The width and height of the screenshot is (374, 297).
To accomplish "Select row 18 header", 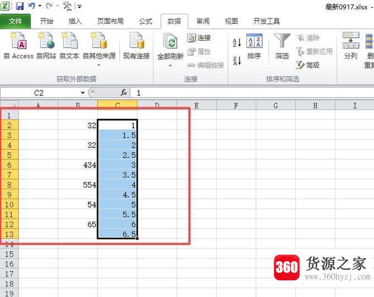I will pos(9,284).
